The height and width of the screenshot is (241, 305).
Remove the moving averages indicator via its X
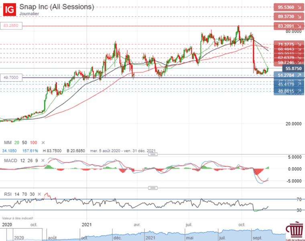pos(43,143)
